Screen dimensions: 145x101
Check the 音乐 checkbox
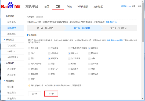coord(49,64)
